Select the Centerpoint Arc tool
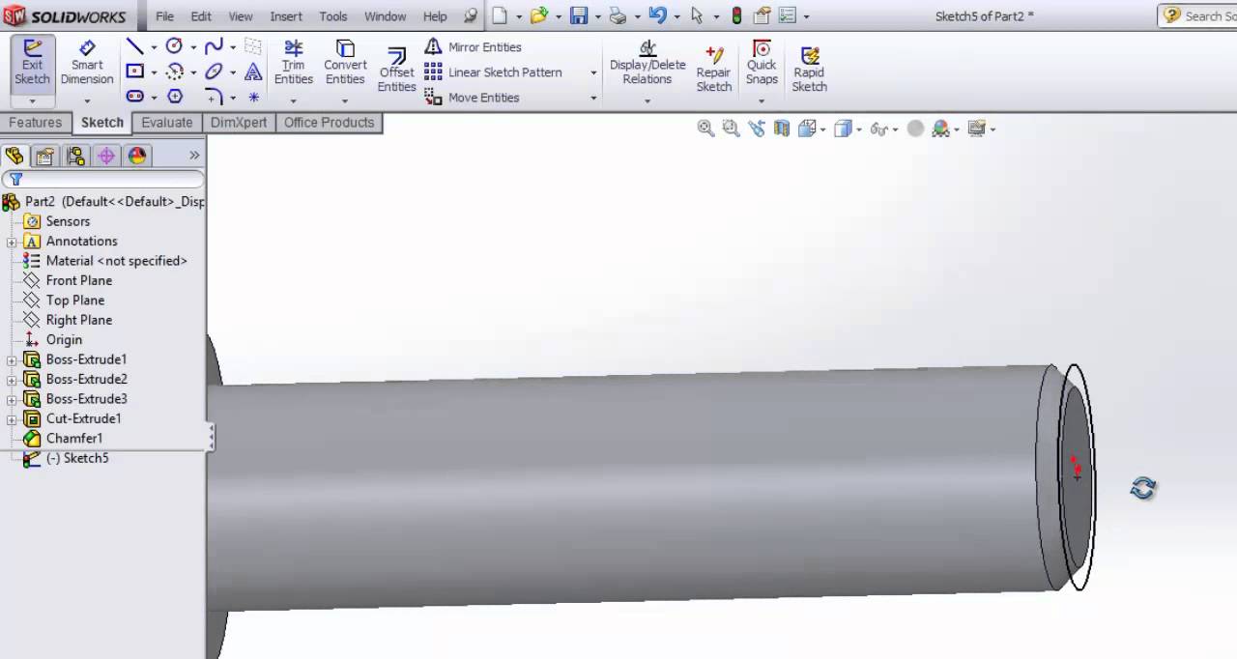The image size is (1237, 659). click(175, 72)
